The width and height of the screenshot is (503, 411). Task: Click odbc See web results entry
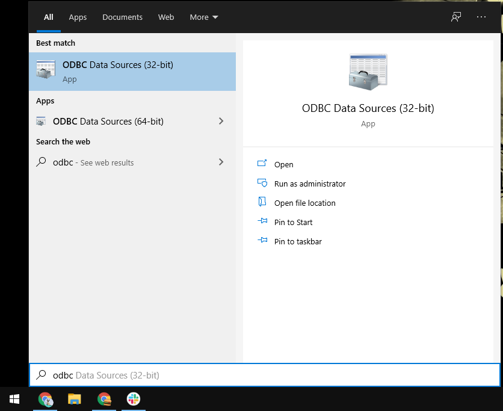point(132,162)
